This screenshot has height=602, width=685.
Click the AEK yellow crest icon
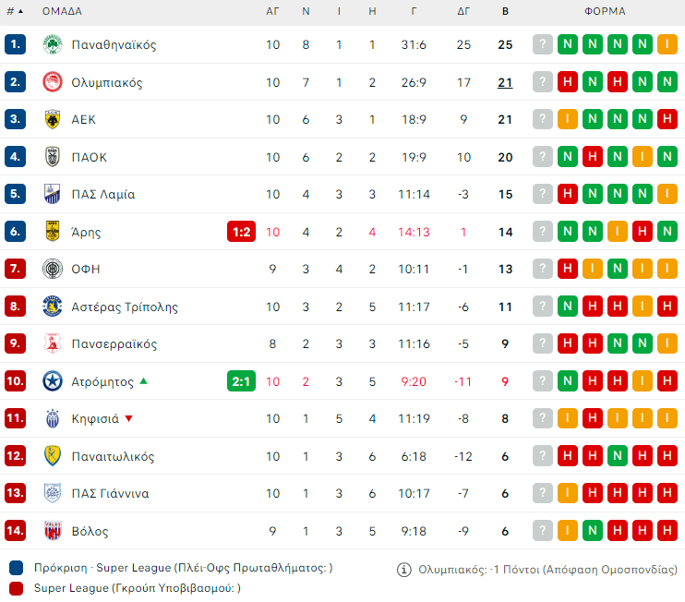click(x=53, y=119)
